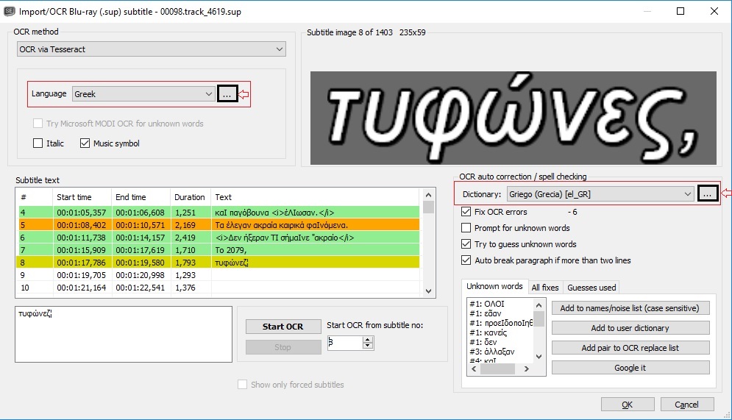Open the OCR method dropdown

152,49
